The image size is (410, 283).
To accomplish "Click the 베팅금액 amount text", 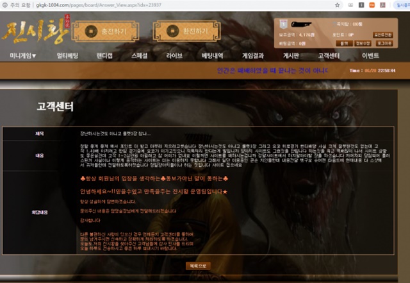I will coord(292,44).
